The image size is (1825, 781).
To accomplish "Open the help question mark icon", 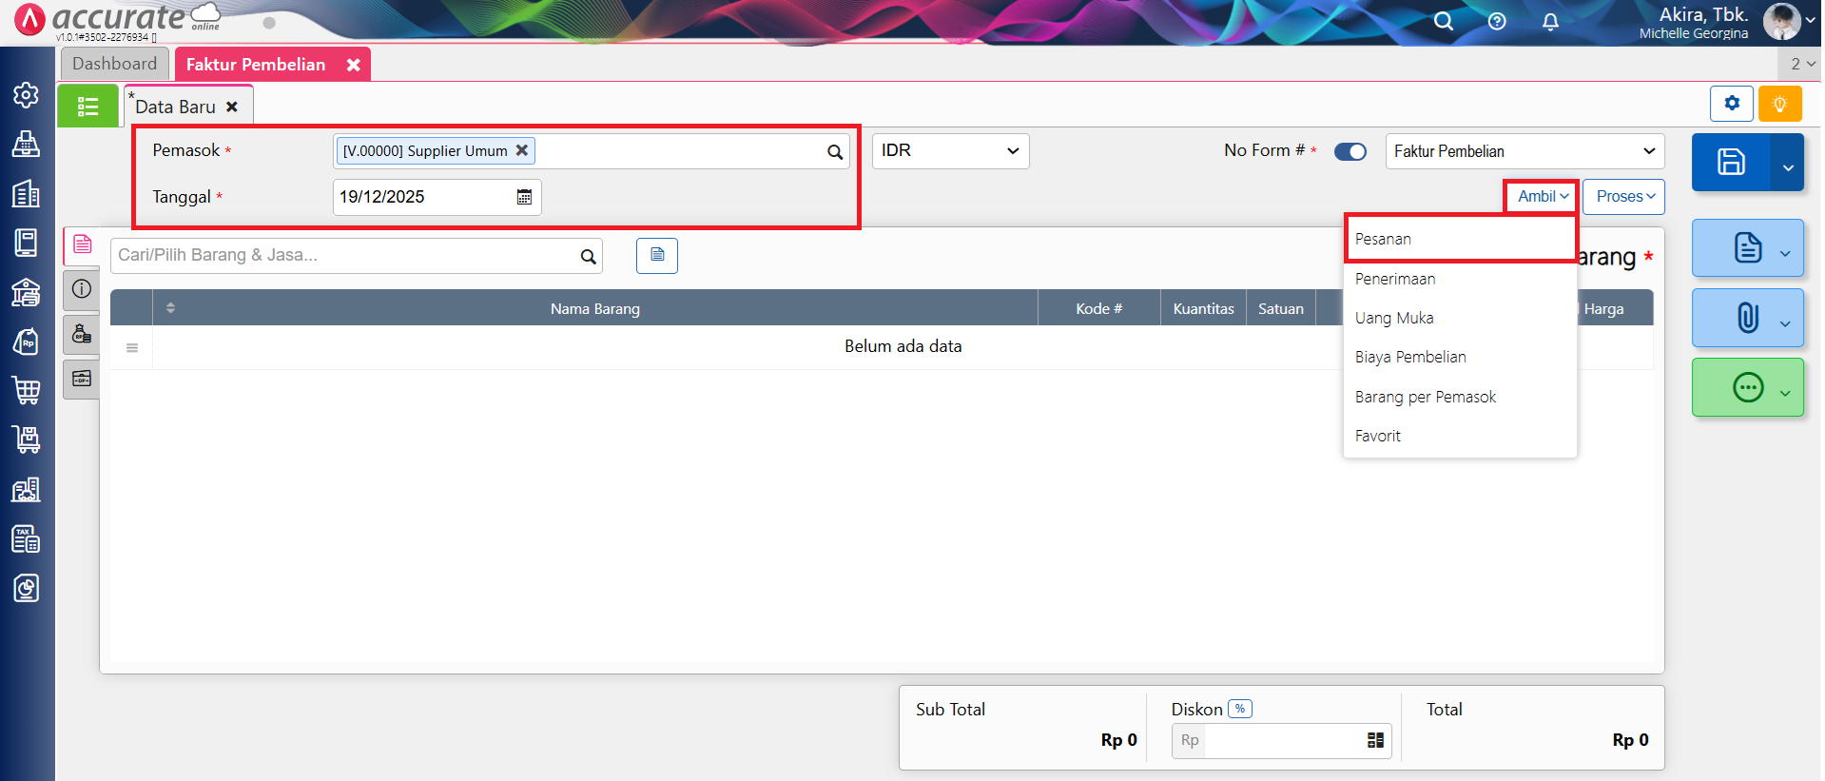I will 1496,21.
